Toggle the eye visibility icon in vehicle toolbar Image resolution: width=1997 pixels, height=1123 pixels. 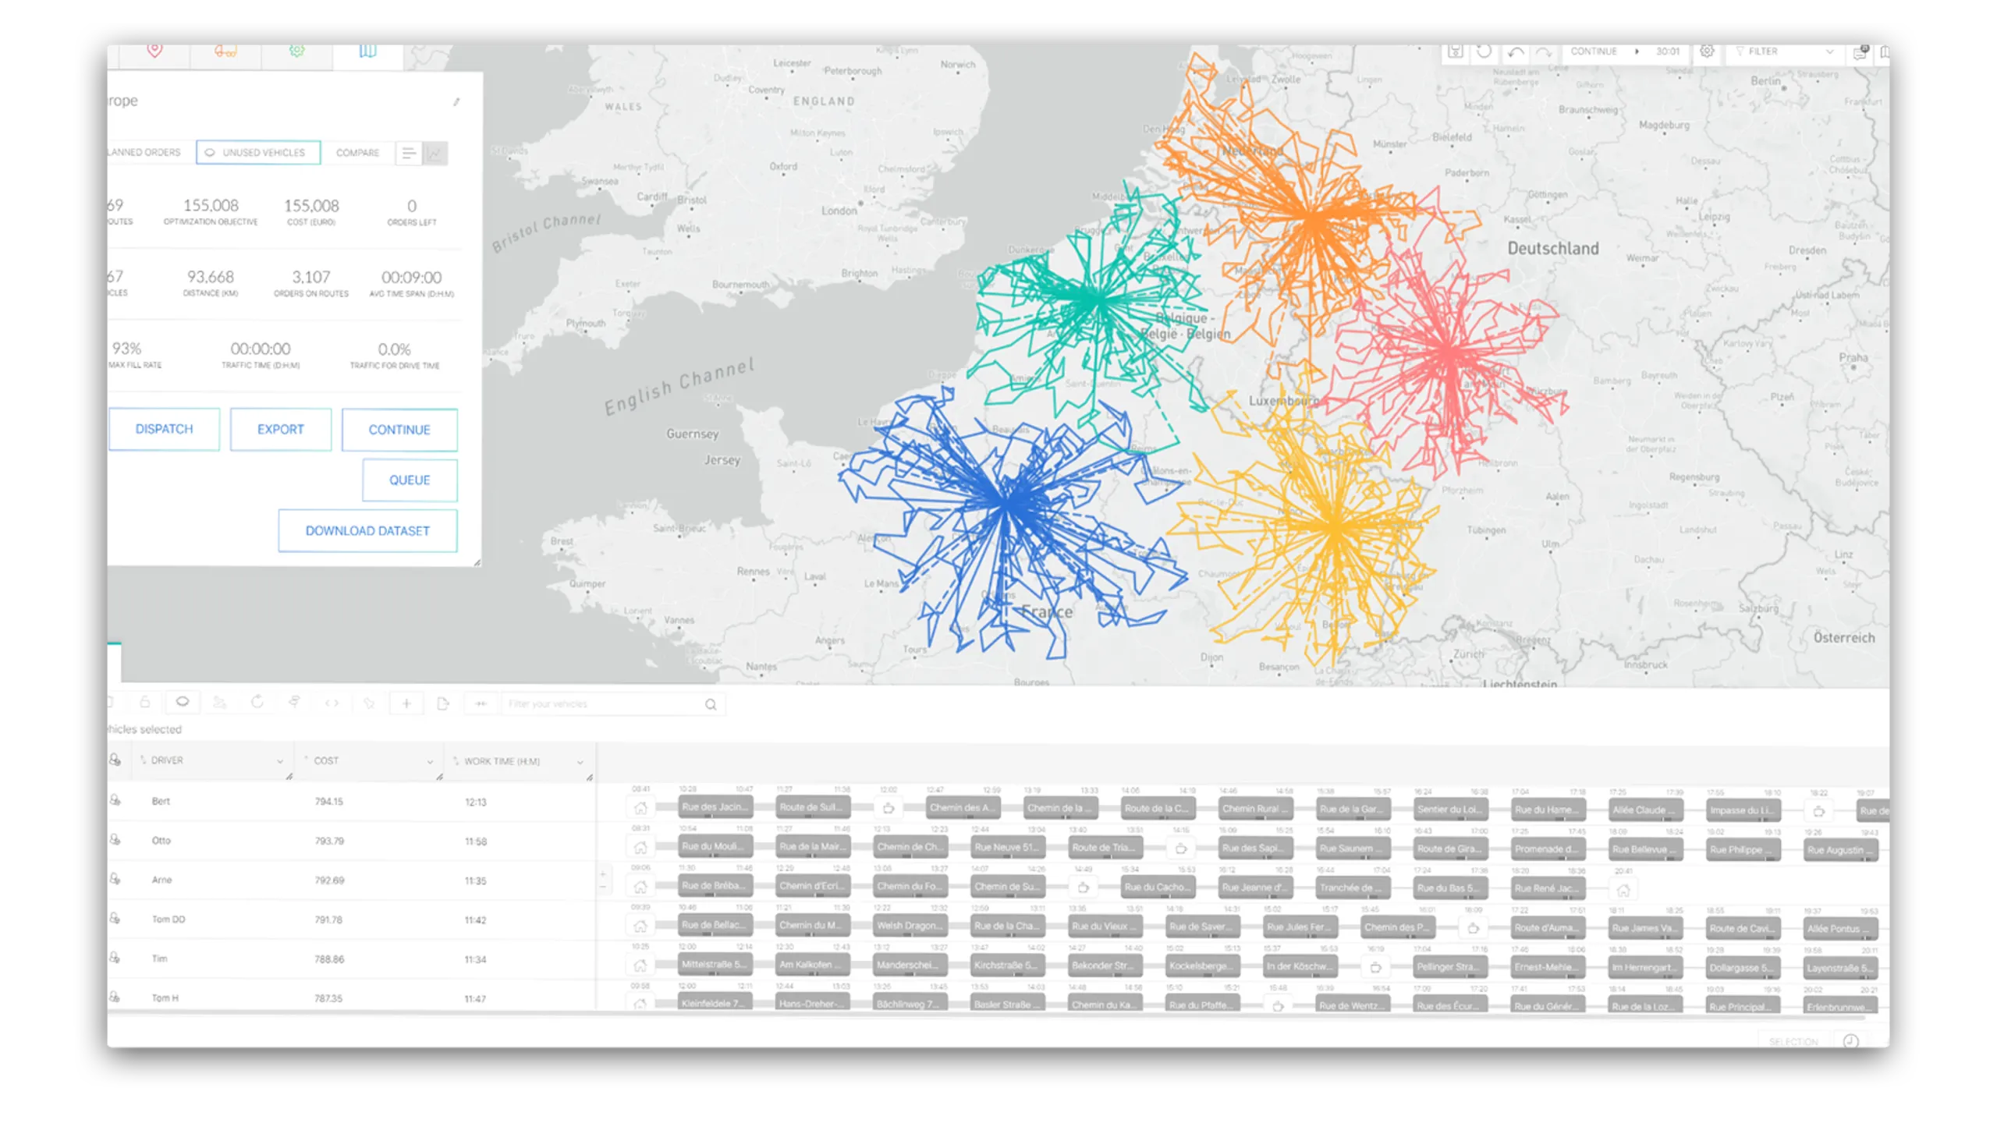183,702
